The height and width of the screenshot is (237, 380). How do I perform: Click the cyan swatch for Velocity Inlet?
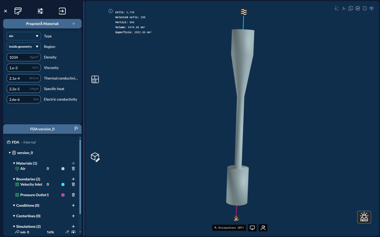coord(63,185)
